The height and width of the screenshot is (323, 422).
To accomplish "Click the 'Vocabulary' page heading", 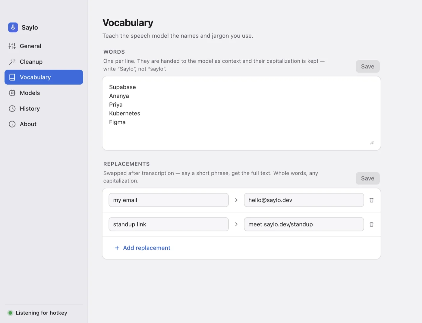I will [128, 23].
